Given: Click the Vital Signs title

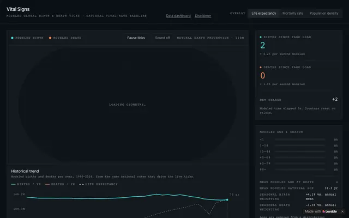Looking at the screenshot, I should tap(18, 9).
